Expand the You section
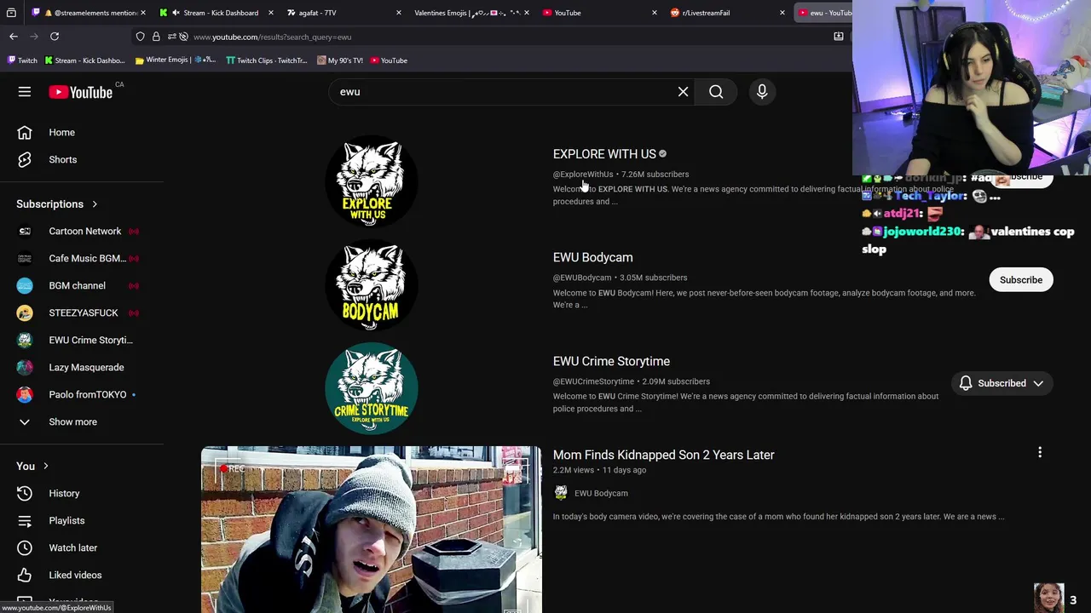This screenshot has width=1091, height=613. [x=32, y=467]
